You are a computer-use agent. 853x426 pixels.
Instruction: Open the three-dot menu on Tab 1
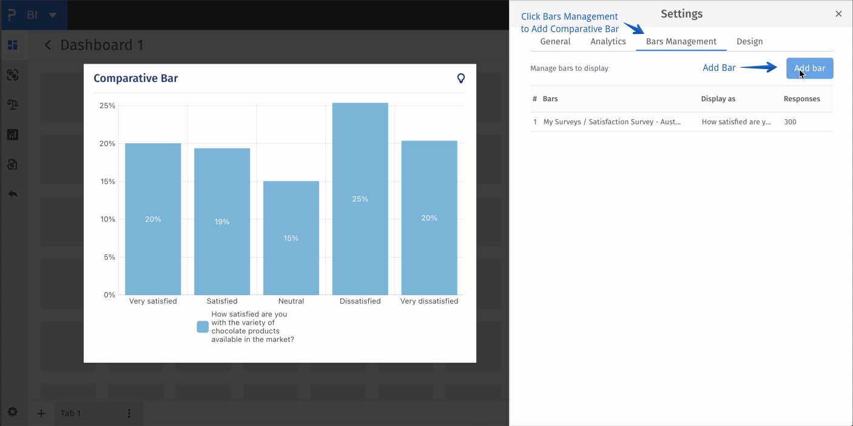click(129, 413)
